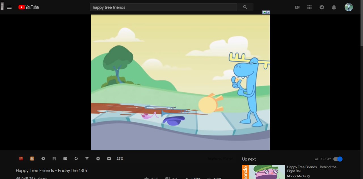Image resolution: width=363 pixels, height=179 pixels.
Task: Toggle the Autoplay switch
Action: tap(338, 159)
